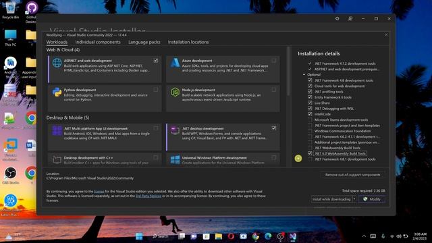Viewport: 432px width, 243px height.
Task: Open Microsoft Edge from the taskbar
Action: [x=268, y=236]
